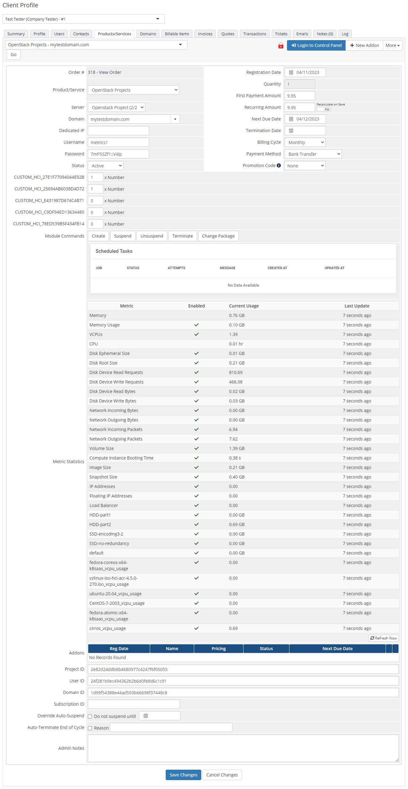Click the VCPUs enabled checkmark

(196, 334)
